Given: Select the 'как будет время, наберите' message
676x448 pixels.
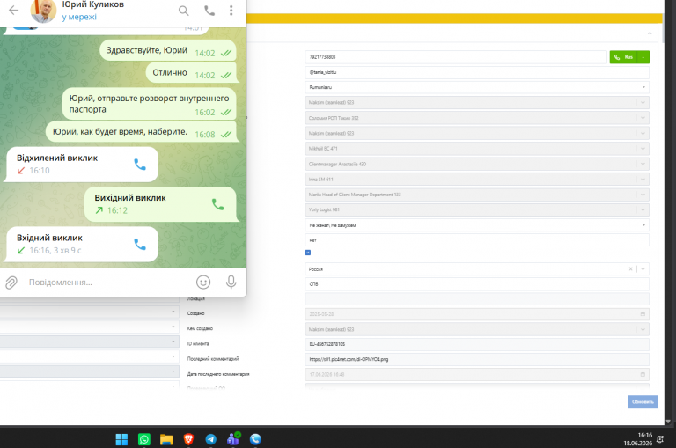Looking at the screenshot, I should pos(141,132).
